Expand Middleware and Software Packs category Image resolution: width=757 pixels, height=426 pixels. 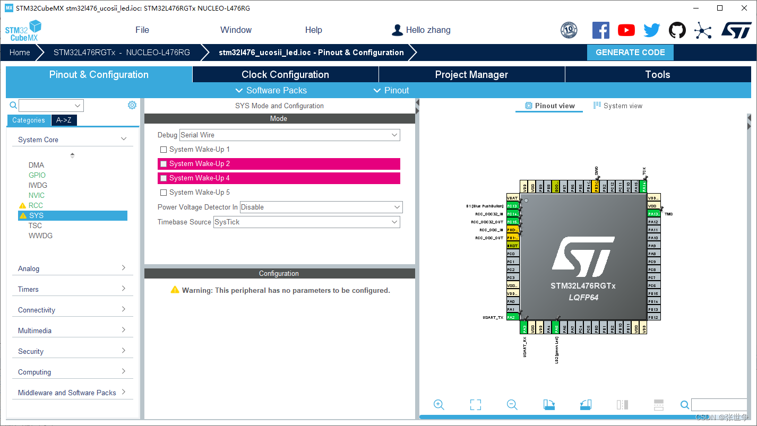tap(73, 393)
